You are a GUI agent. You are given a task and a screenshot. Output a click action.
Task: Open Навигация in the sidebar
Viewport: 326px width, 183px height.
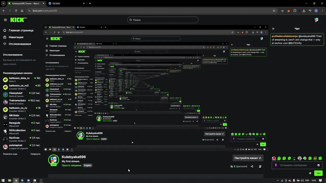coord(13,37)
